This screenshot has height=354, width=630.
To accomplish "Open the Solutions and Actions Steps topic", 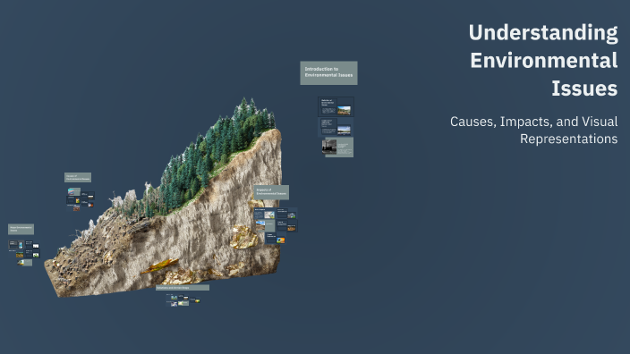I will pyautogui.click(x=183, y=287).
